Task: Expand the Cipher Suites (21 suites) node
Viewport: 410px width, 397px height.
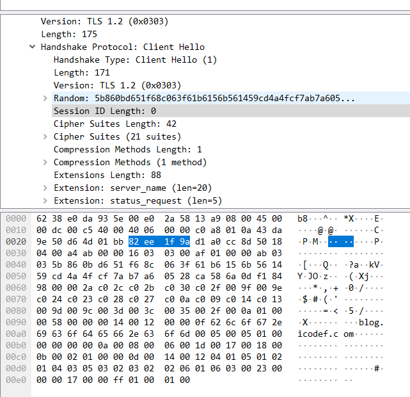Action: pyautogui.click(x=45, y=136)
